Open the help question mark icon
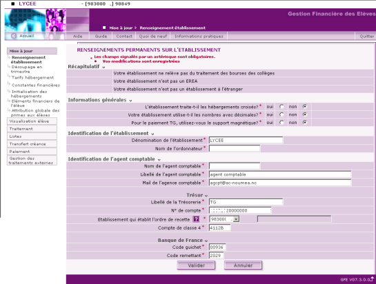This screenshot has width=376, height=284. point(196,219)
